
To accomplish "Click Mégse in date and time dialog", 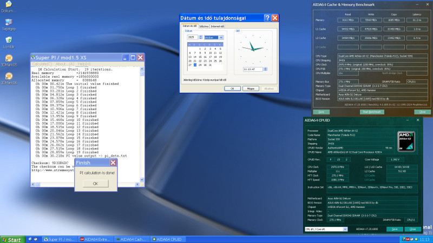I will [x=251, y=89].
